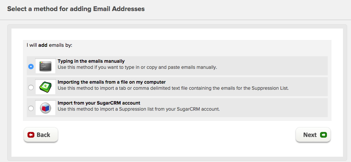Click the terminal window icon for manual typing

click(45, 66)
